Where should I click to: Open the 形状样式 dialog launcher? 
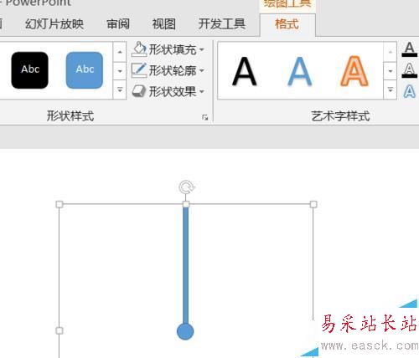pos(205,117)
